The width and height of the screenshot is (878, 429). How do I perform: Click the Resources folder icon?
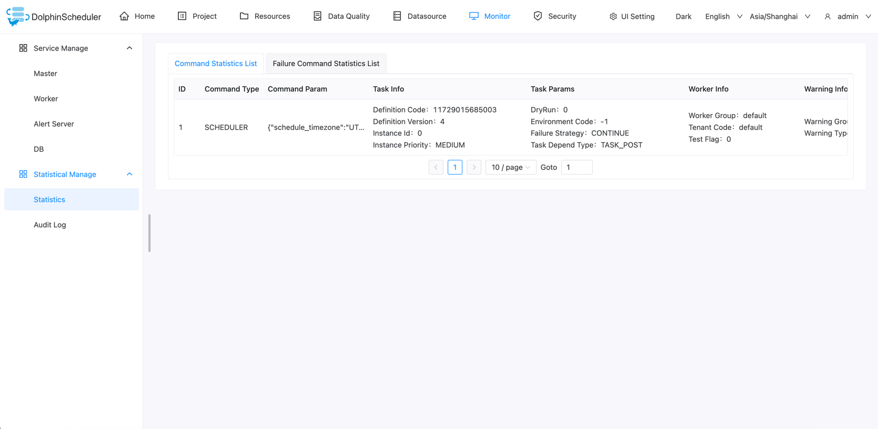pyautogui.click(x=244, y=16)
